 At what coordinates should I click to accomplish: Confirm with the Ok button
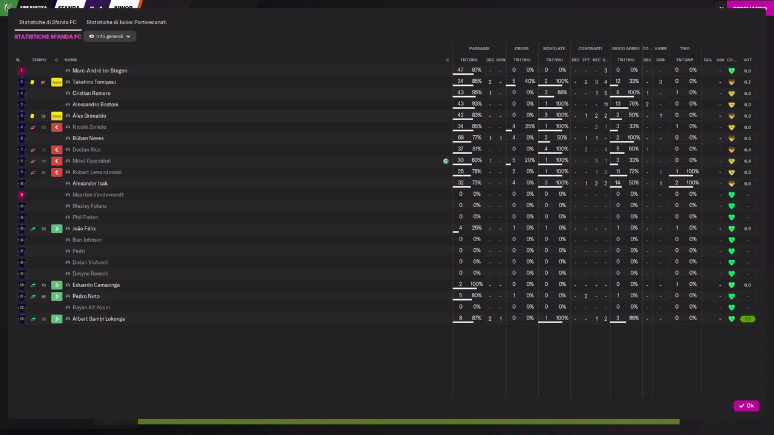(746, 406)
